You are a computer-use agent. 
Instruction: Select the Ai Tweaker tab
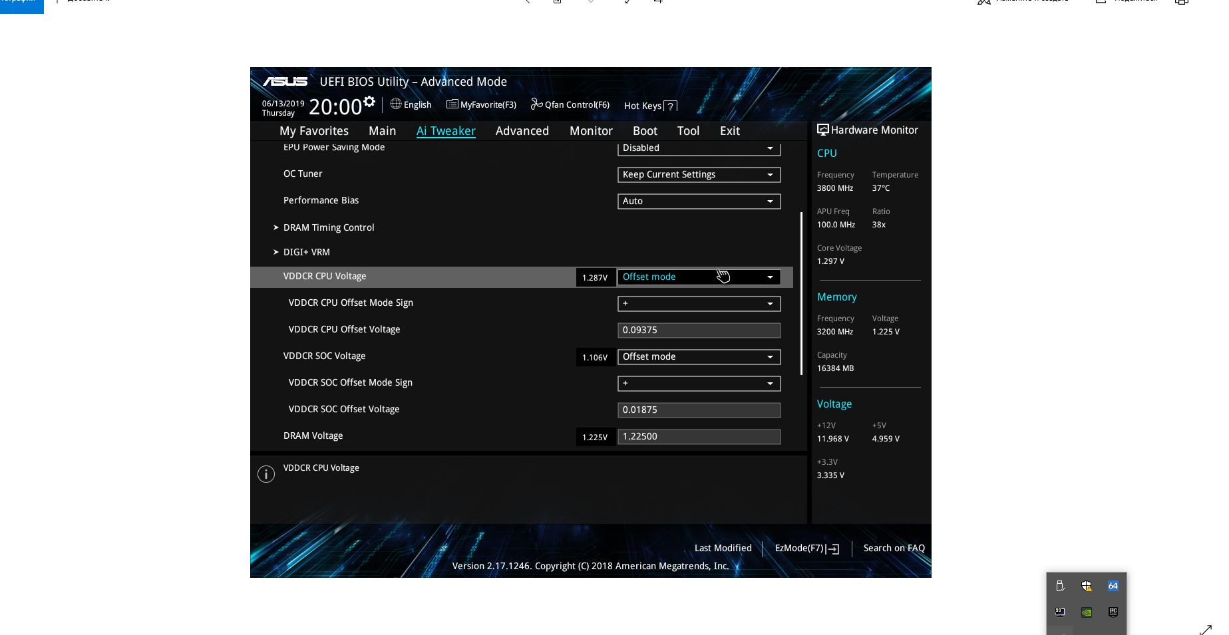pyautogui.click(x=446, y=131)
